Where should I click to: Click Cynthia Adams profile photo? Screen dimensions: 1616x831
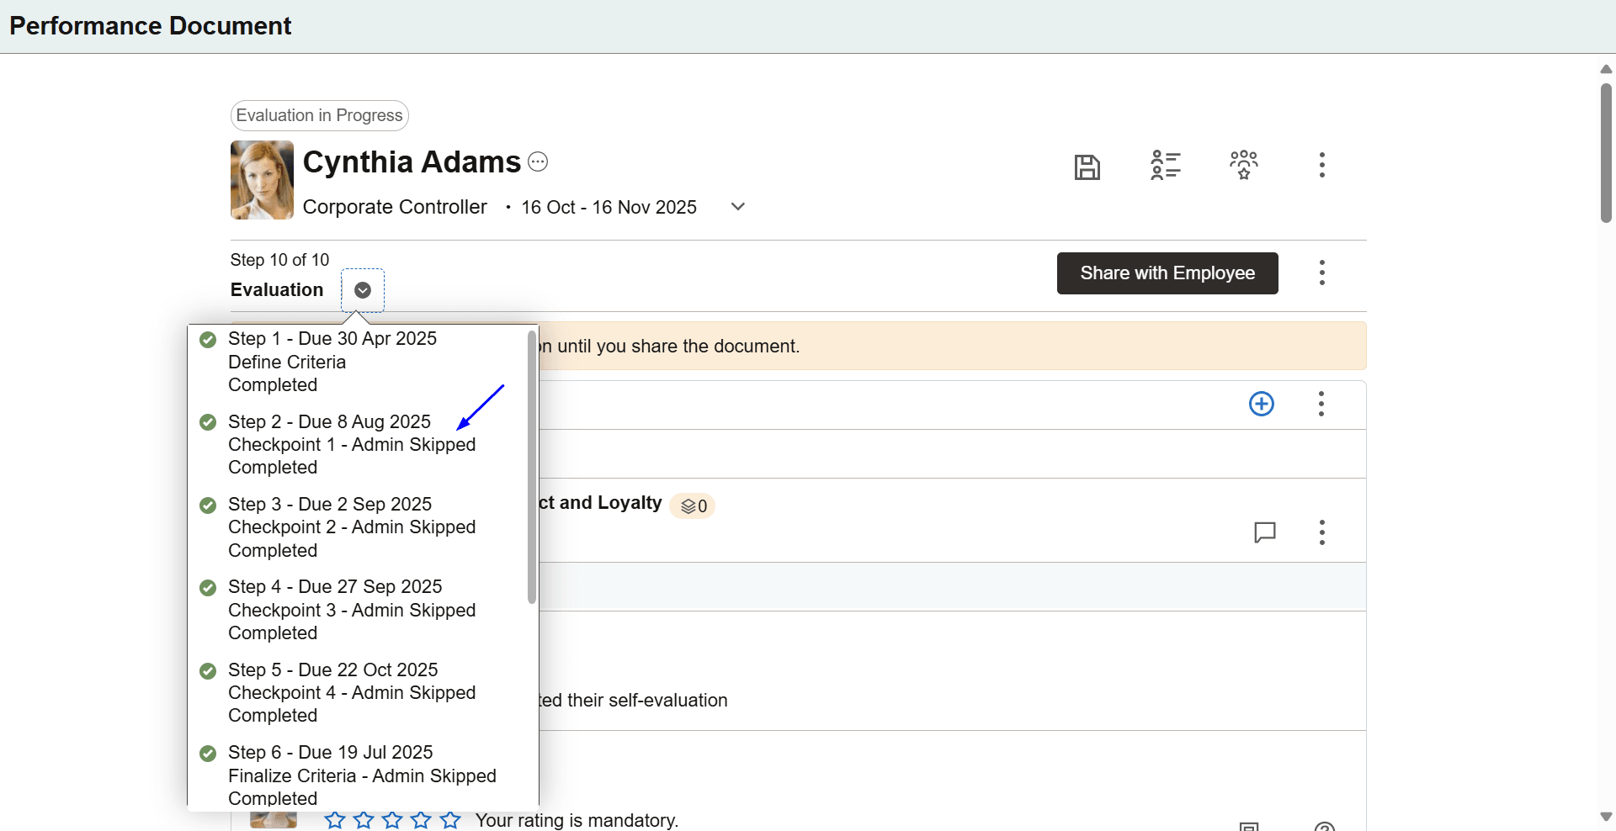[x=262, y=180]
